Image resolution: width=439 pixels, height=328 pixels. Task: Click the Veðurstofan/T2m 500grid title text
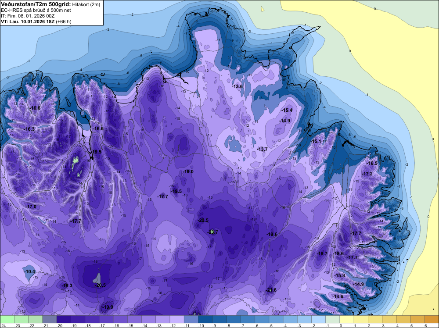(x=36, y=4)
